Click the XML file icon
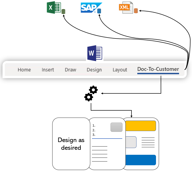192x171 pixels. point(126,7)
